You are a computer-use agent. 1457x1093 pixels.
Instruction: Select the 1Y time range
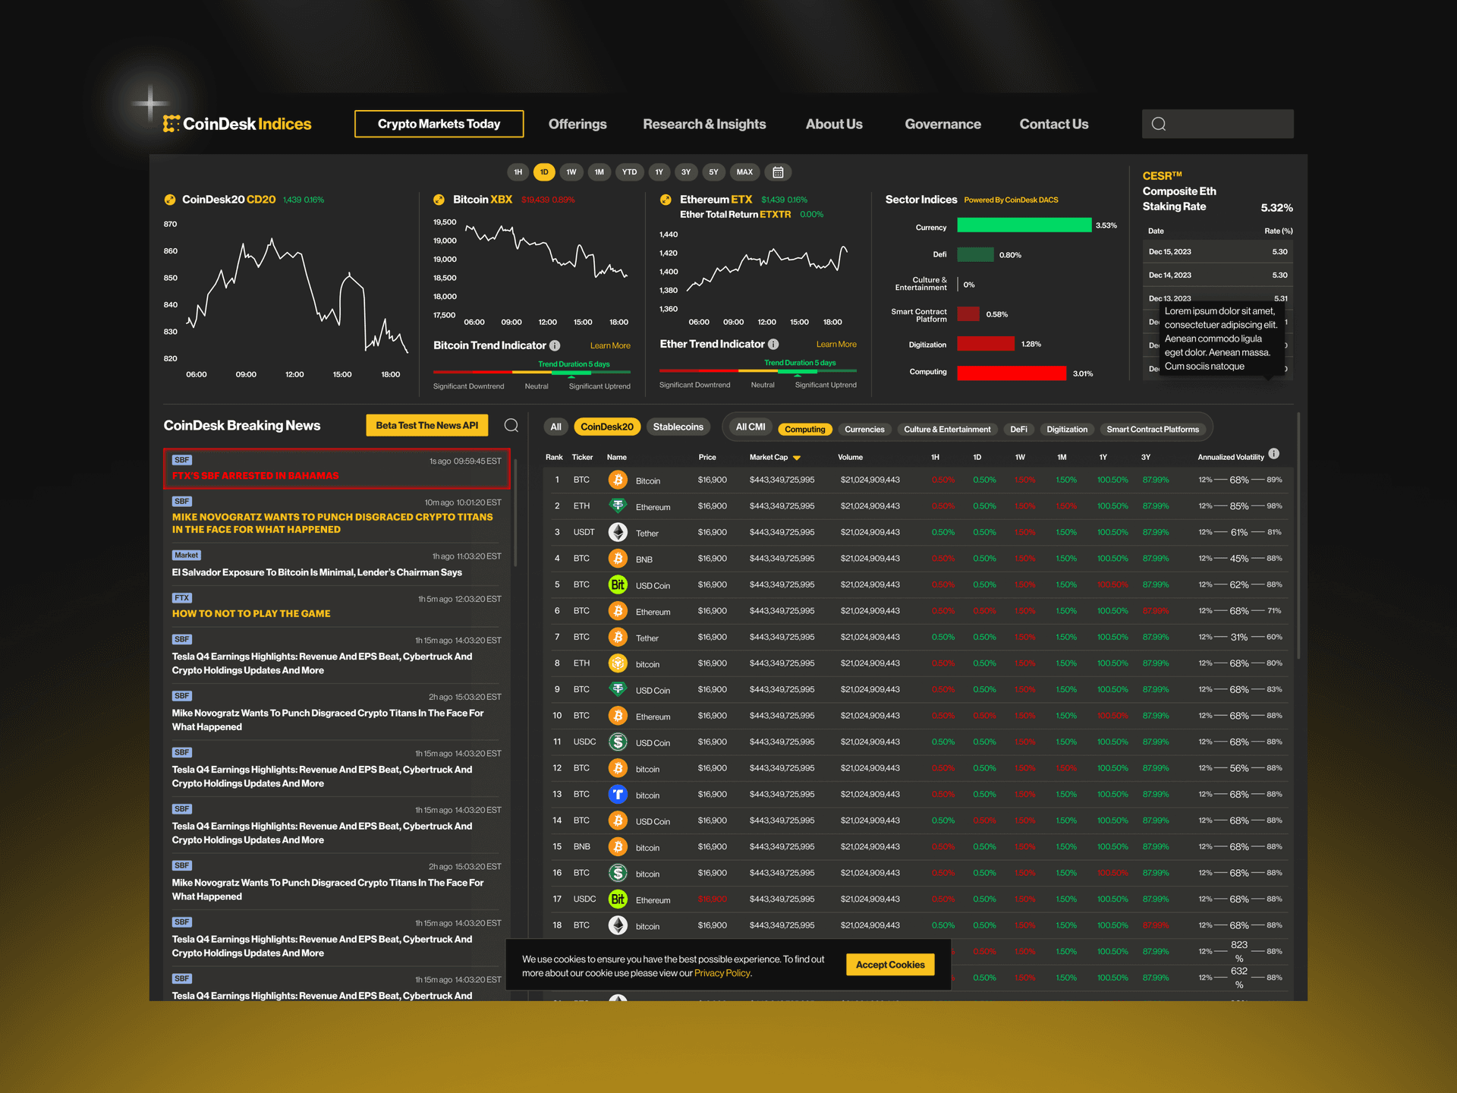point(659,172)
